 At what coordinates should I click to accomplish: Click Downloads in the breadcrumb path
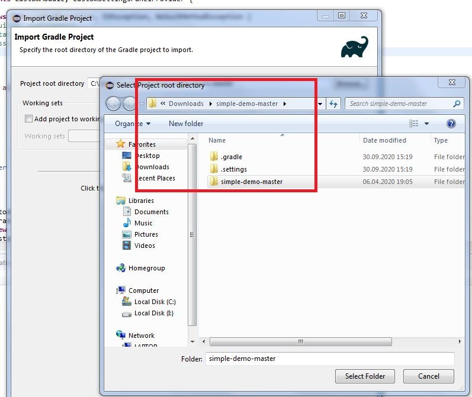[186, 104]
